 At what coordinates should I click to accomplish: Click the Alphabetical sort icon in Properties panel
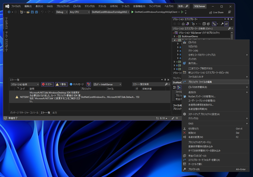pyautogui.click(x=179, y=87)
